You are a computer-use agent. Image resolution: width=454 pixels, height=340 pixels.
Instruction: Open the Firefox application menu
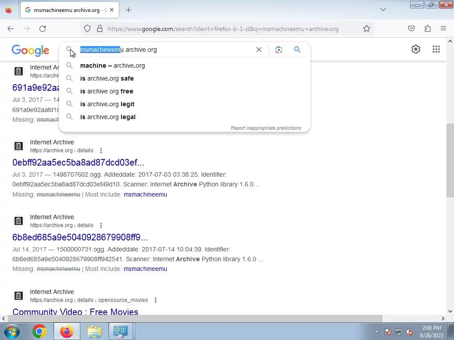443,29
